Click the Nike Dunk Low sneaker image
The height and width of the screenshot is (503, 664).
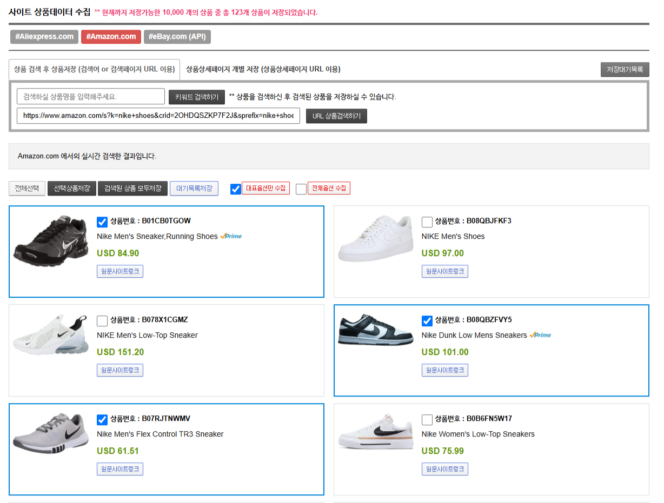tap(375, 330)
